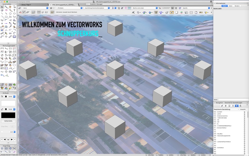Open the Keine class dropdown
The image size is (249, 156).
(x=35, y=8)
